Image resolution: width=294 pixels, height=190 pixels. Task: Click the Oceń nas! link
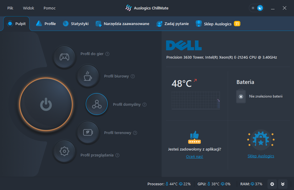coord(194,156)
